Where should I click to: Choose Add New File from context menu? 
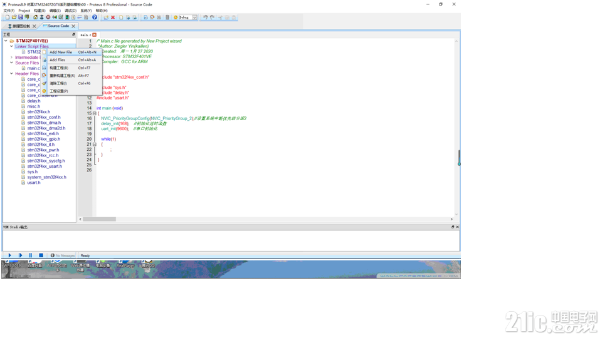point(72,52)
